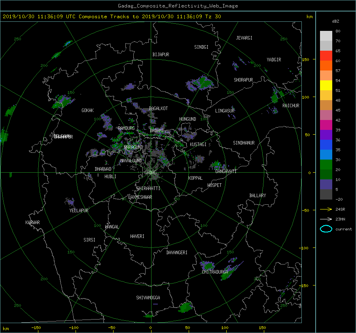Click the HUNGUND city label
The image size is (356, 333).
pos(187,119)
